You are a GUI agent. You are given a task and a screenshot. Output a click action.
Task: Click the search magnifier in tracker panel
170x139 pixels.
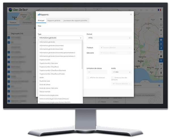click(x=35, y=28)
